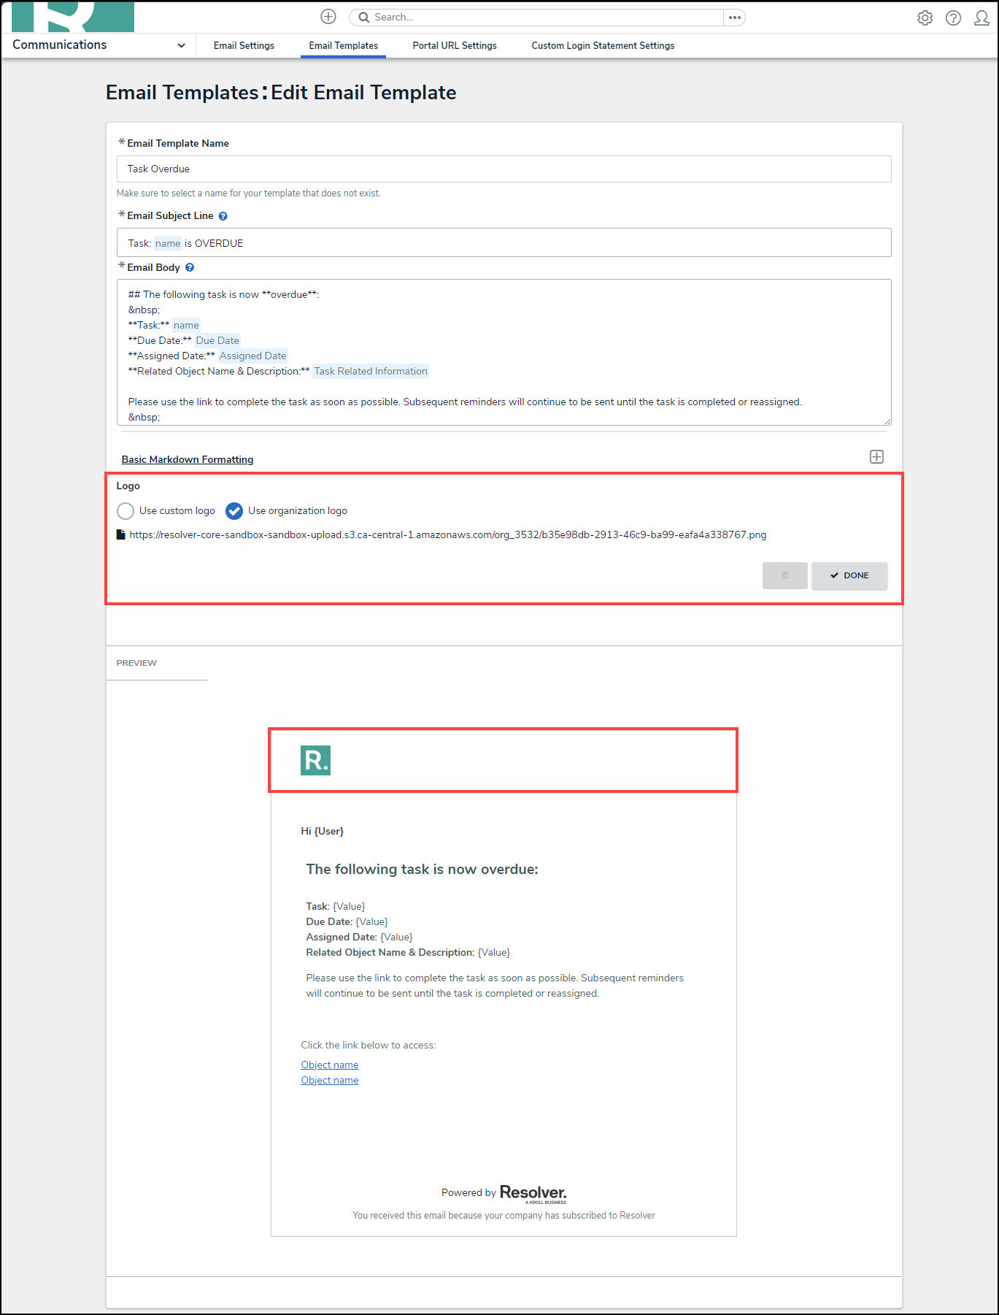Open Portal URL Settings tab
This screenshot has height=1315, width=999.
[x=455, y=45]
